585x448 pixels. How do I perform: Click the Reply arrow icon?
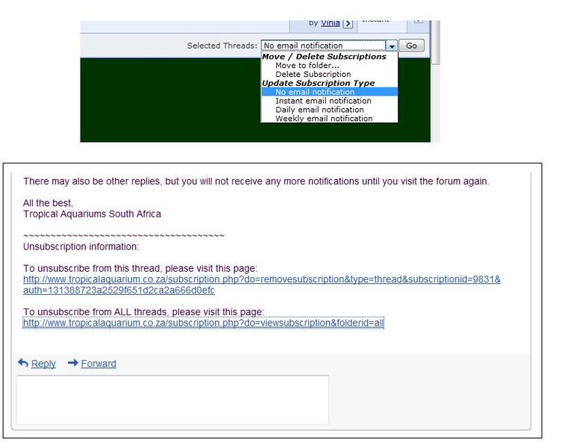(23, 363)
